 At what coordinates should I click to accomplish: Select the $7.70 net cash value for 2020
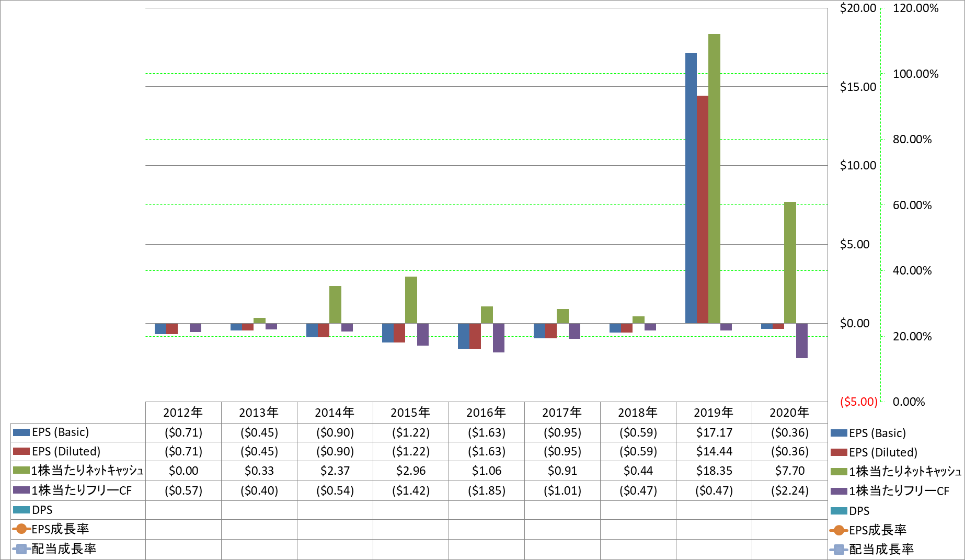(x=790, y=471)
